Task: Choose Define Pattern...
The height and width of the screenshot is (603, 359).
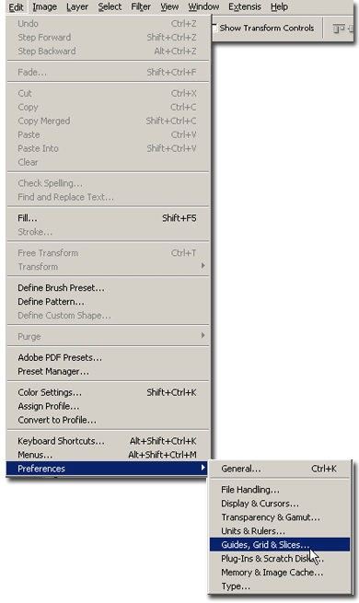Action: [x=108, y=302]
